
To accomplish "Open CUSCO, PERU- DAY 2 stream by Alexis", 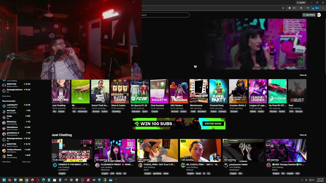I will coord(158,150).
